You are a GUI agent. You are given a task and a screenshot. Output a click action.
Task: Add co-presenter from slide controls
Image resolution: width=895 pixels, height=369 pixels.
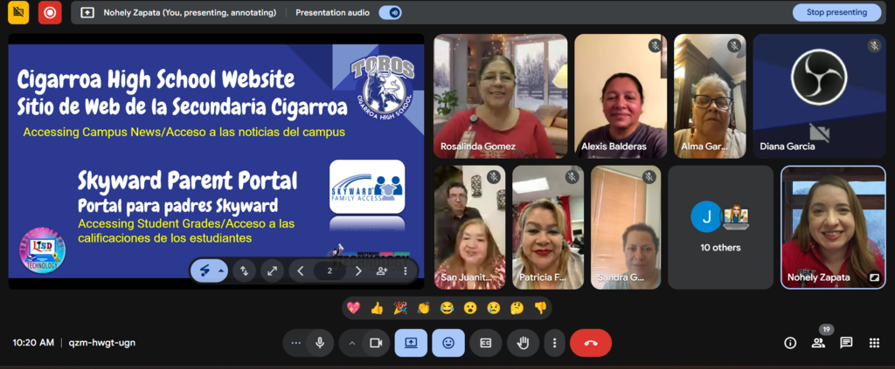click(x=382, y=271)
